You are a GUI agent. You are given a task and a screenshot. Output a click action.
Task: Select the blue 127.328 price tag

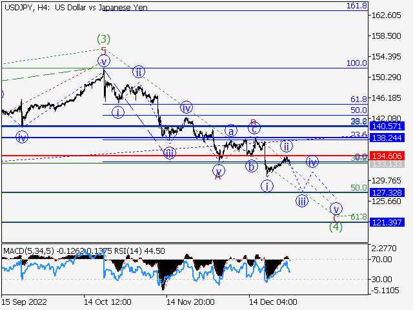coord(387,192)
